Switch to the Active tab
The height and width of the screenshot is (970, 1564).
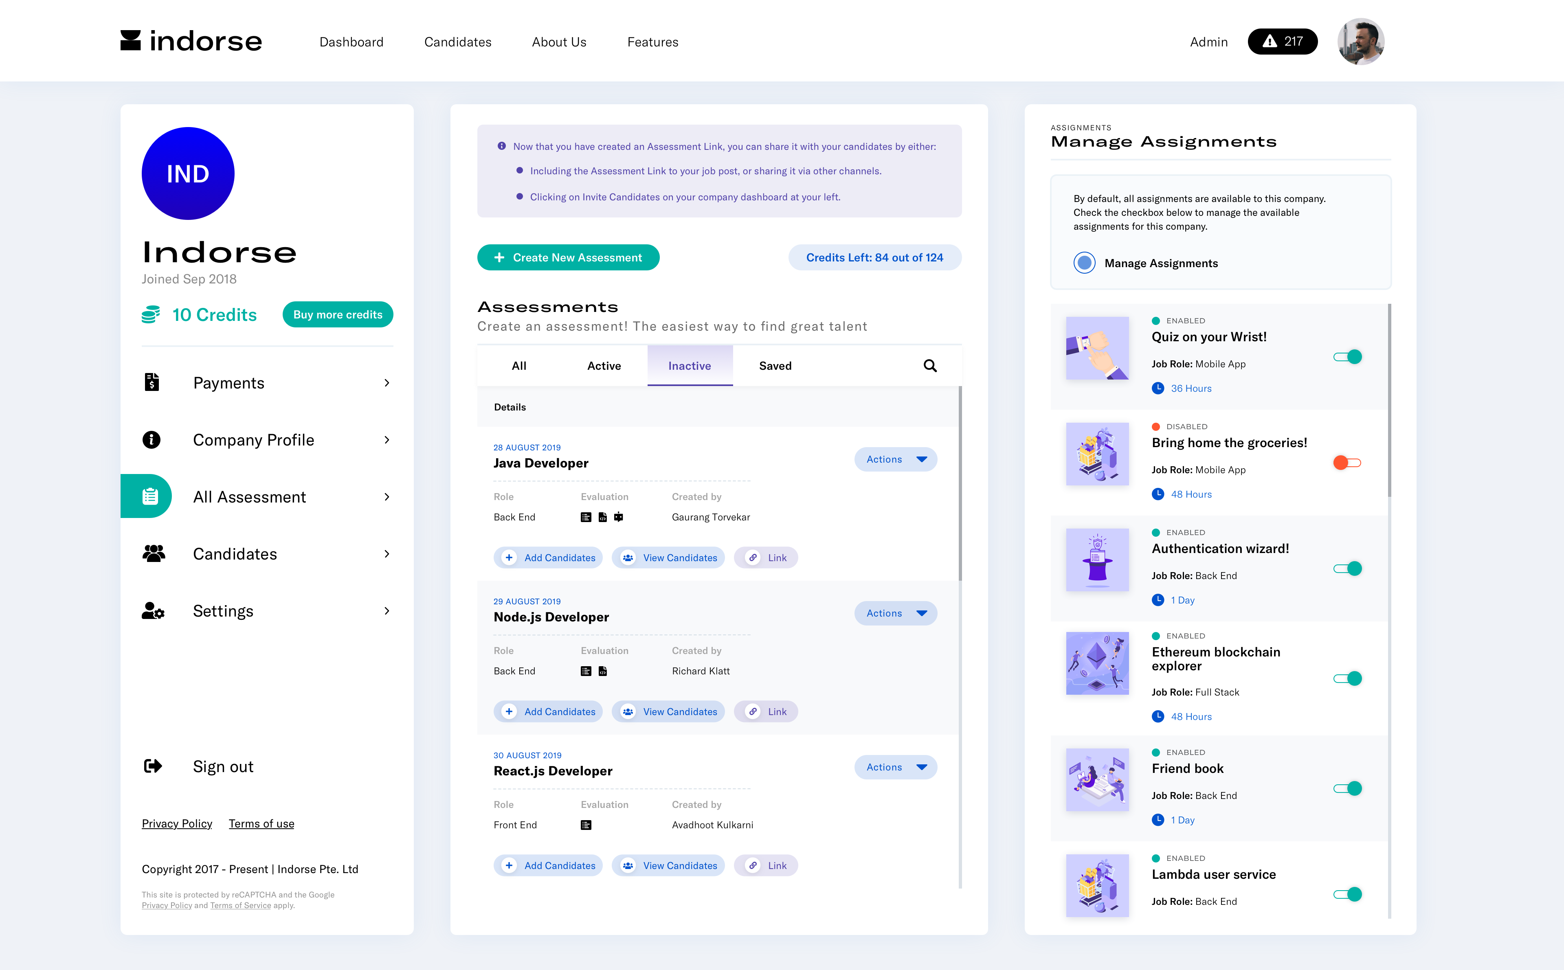(x=604, y=366)
